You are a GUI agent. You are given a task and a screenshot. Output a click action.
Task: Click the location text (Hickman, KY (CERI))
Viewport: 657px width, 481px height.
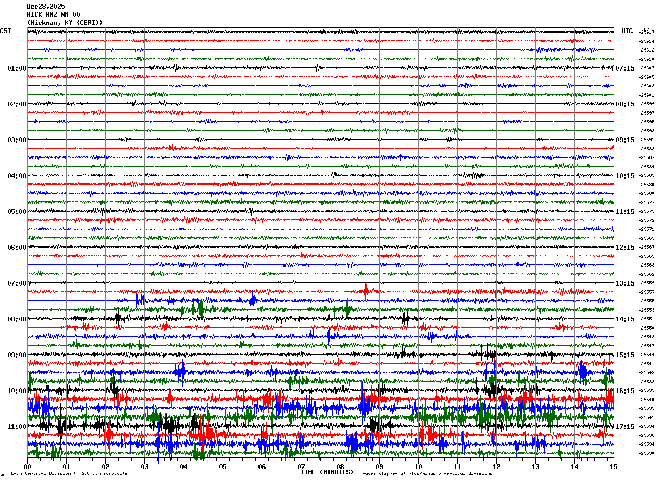point(65,23)
